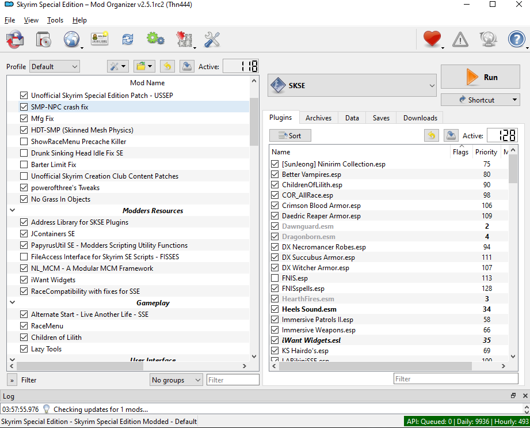Screen dimensions: 530x428
Task: Open the Nexus globe toolbar icon
Action: point(72,39)
